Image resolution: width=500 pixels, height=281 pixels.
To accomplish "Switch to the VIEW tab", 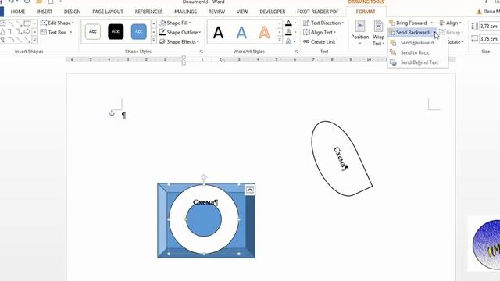I will pyautogui.click(x=242, y=12).
